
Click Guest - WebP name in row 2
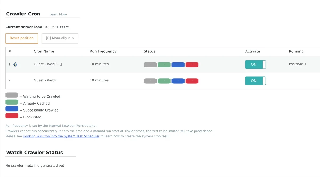point(45,80)
